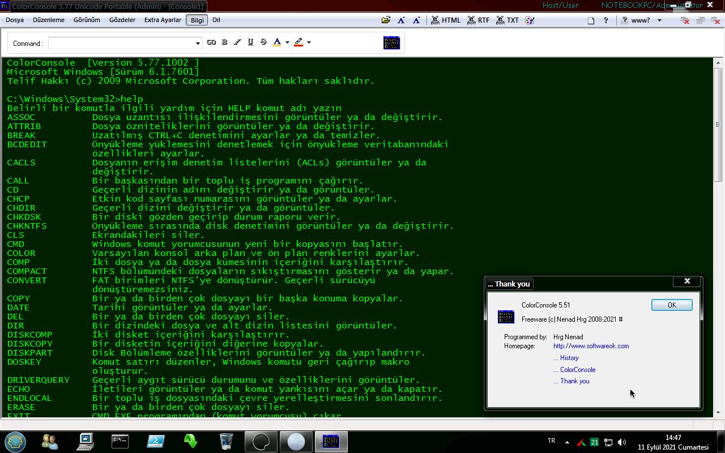This screenshot has height=453, width=725.
Task: Click the moon sphere taskbar app icon
Action: [x=296, y=441]
